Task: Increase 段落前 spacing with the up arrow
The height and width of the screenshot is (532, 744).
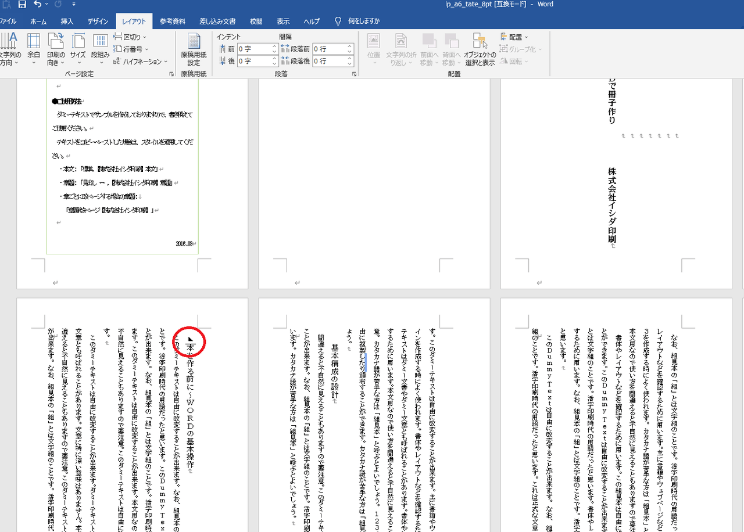Action: [x=350, y=46]
